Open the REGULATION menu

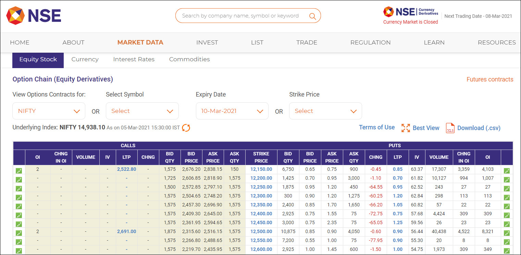[371, 42]
